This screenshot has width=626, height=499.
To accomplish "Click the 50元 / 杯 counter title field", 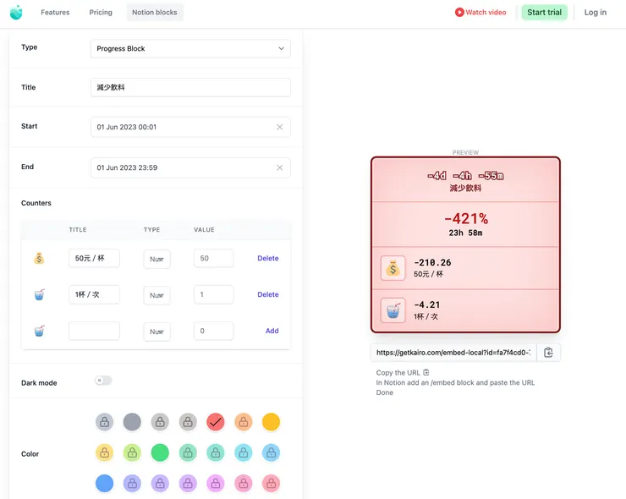I will point(94,258).
